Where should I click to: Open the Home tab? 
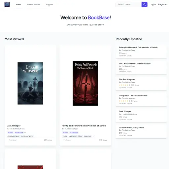coord(18,5)
